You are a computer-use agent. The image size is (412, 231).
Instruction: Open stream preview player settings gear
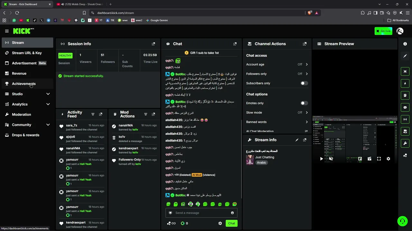pos(388,158)
